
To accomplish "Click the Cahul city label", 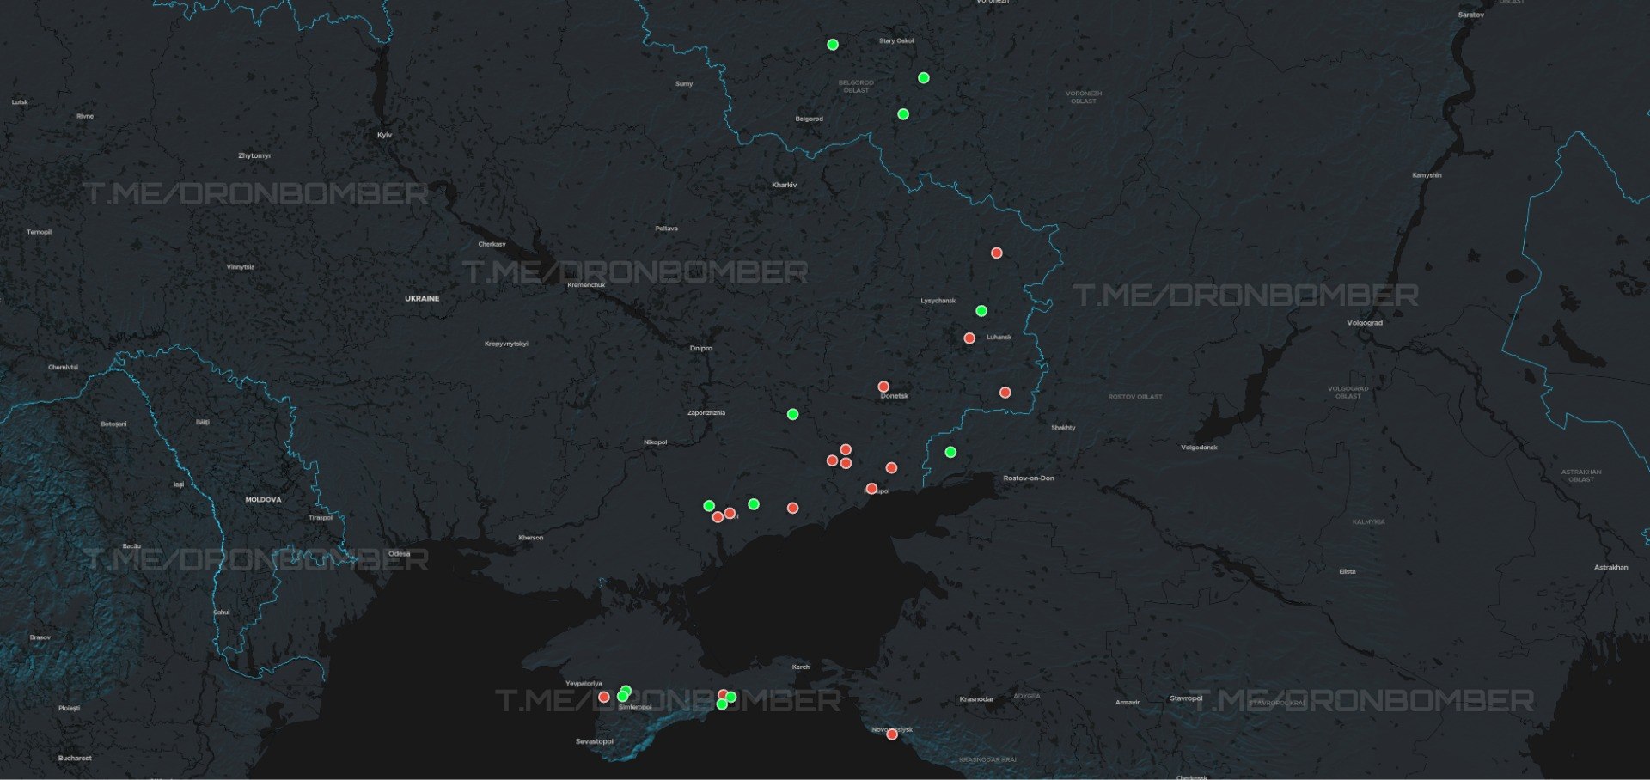I will click(222, 612).
